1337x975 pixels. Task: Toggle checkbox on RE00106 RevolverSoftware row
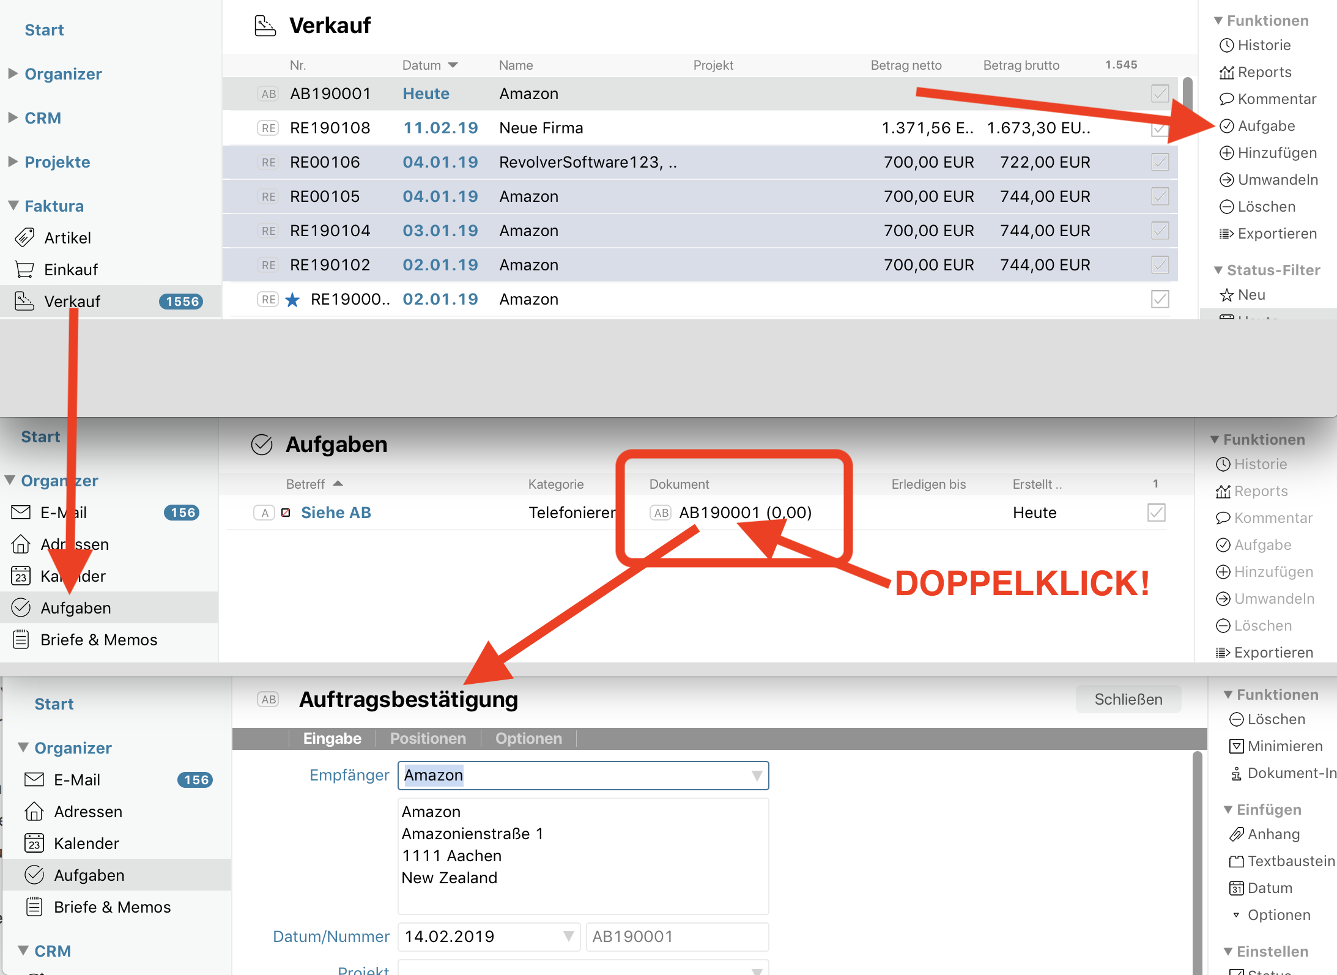pos(1160,162)
